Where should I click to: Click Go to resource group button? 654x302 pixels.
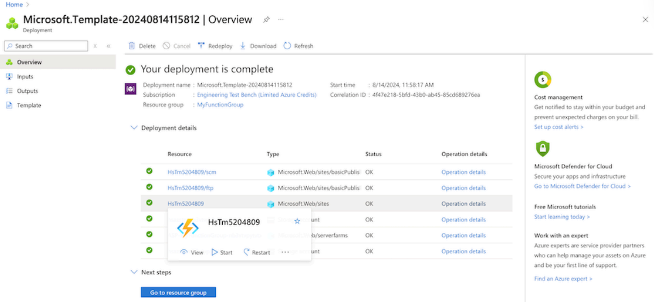tap(179, 292)
